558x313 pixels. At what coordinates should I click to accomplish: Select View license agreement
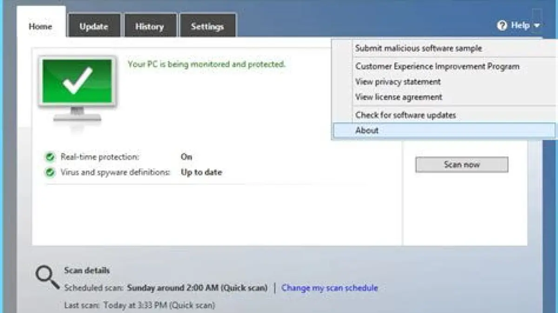click(399, 97)
